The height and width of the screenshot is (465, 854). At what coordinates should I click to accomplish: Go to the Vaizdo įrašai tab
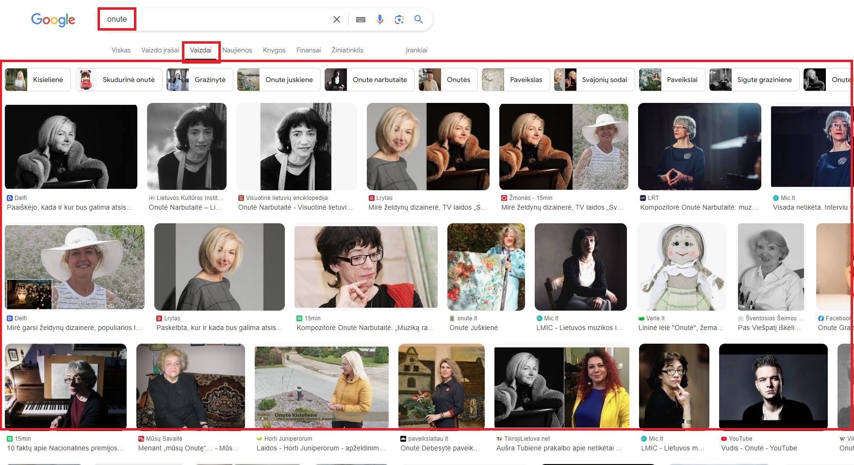pyautogui.click(x=160, y=50)
